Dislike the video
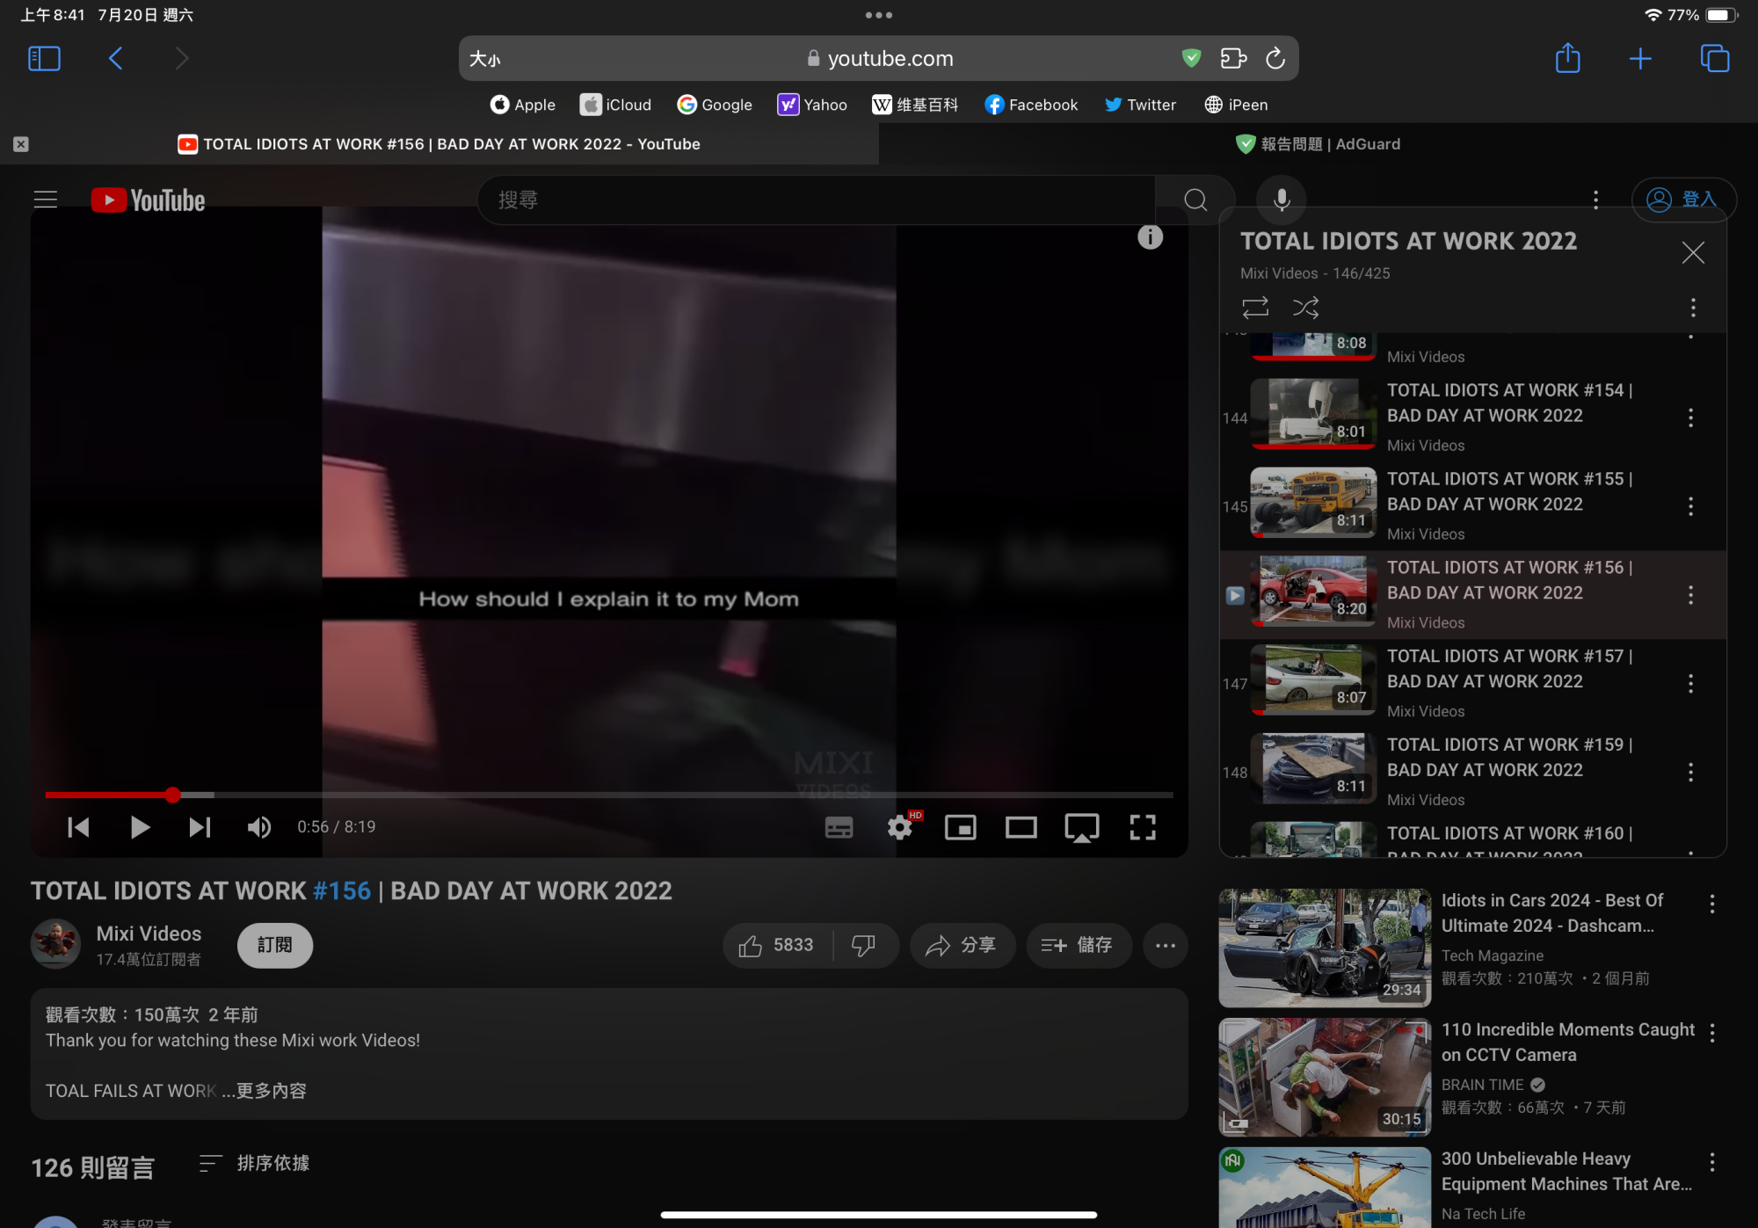The height and width of the screenshot is (1228, 1758). coord(864,946)
